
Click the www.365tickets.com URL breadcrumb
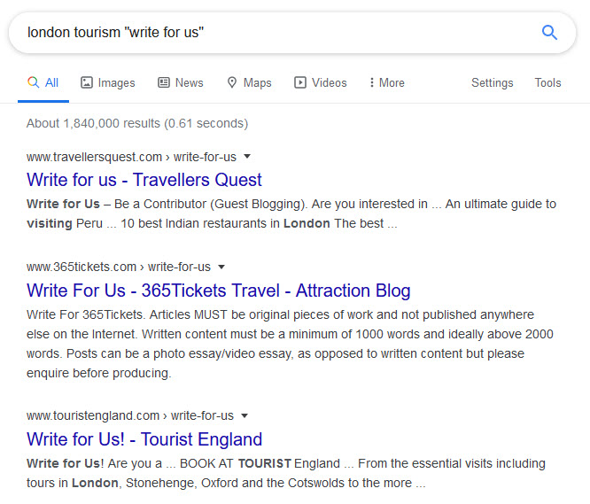coord(82,267)
